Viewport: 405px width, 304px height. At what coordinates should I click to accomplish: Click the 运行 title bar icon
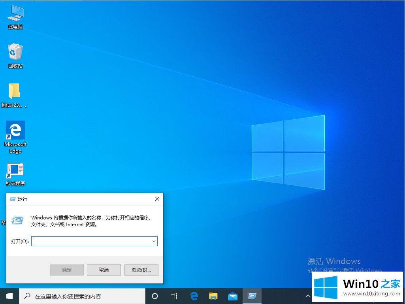pyautogui.click(x=12, y=199)
